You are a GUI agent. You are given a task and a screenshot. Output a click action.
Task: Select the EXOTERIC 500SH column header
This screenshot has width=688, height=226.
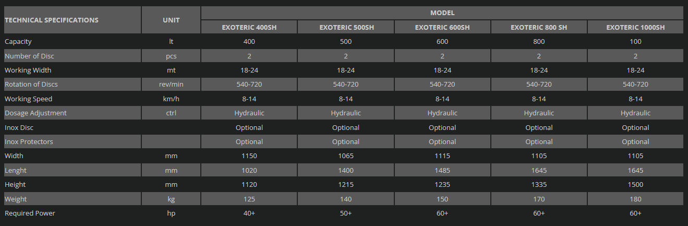tap(346, 27)
